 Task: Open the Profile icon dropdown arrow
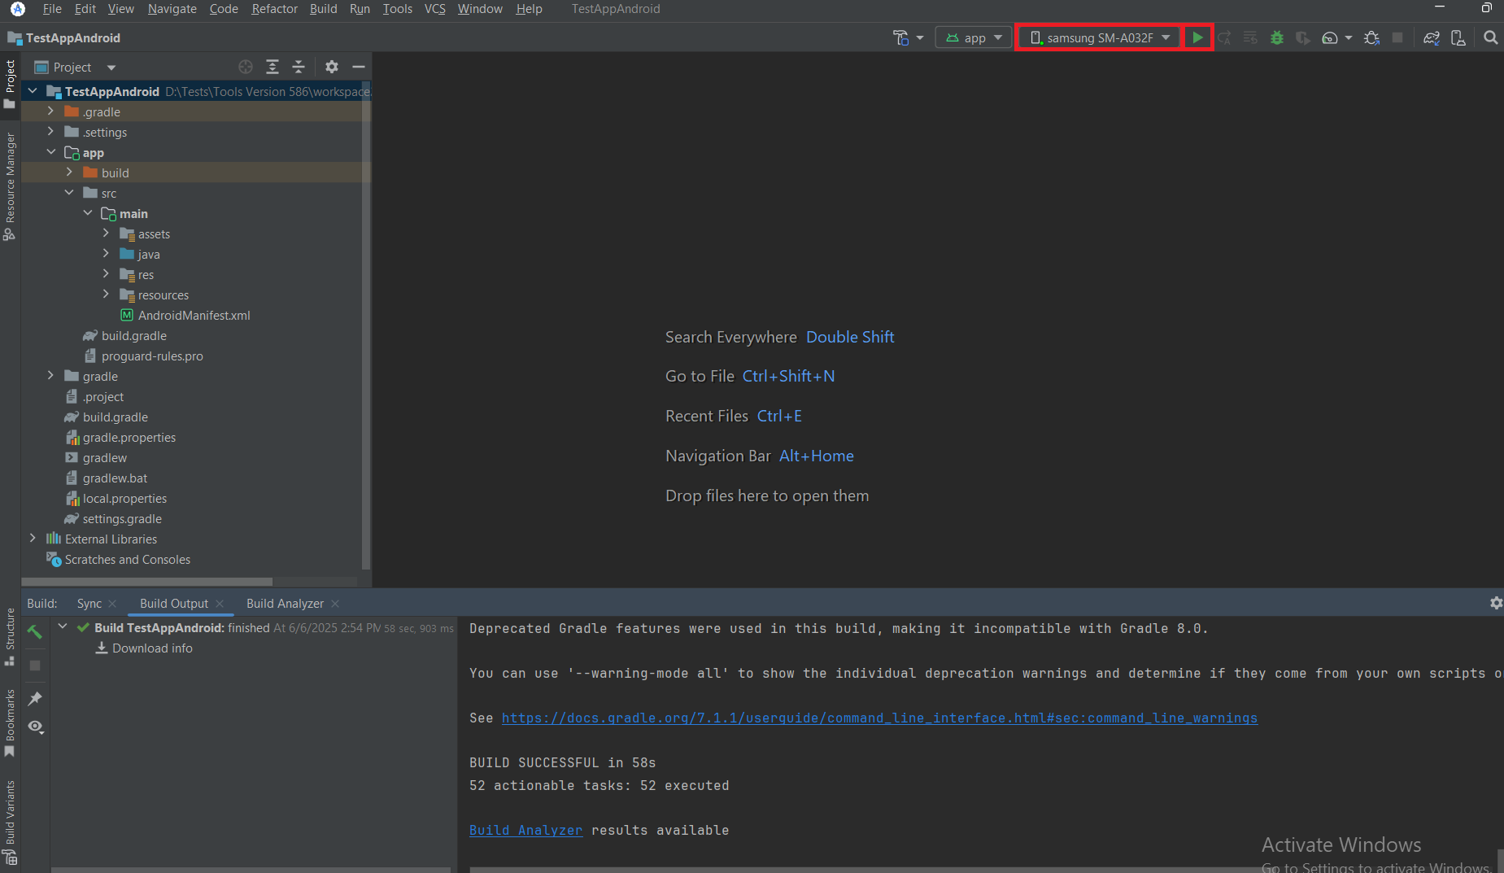(1349, 37)
